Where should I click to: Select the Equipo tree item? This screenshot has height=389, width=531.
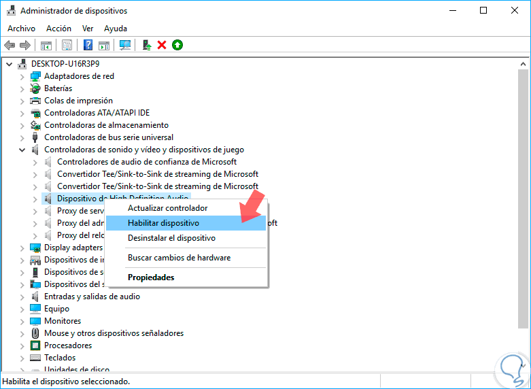click(x=56, y=309)
